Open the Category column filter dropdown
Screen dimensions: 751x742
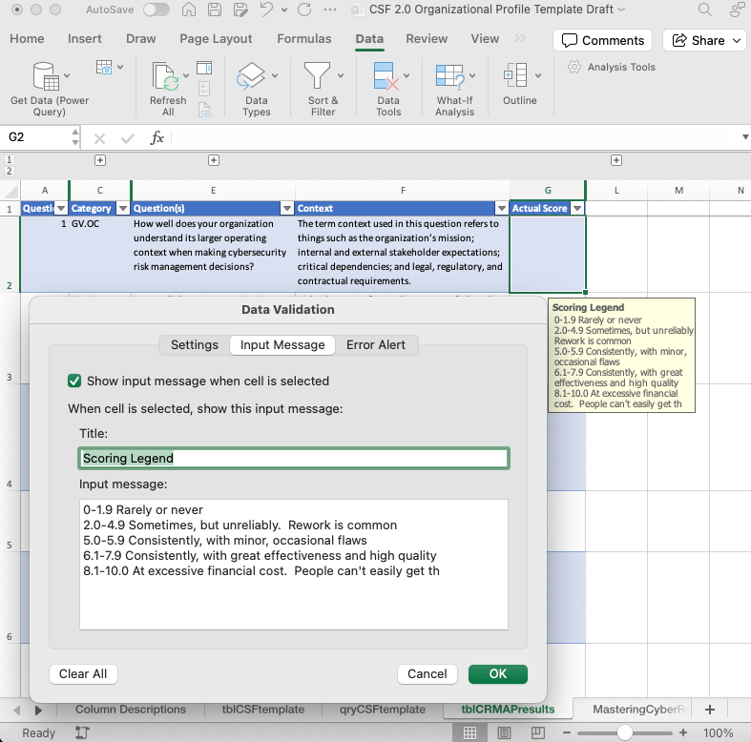121,208
